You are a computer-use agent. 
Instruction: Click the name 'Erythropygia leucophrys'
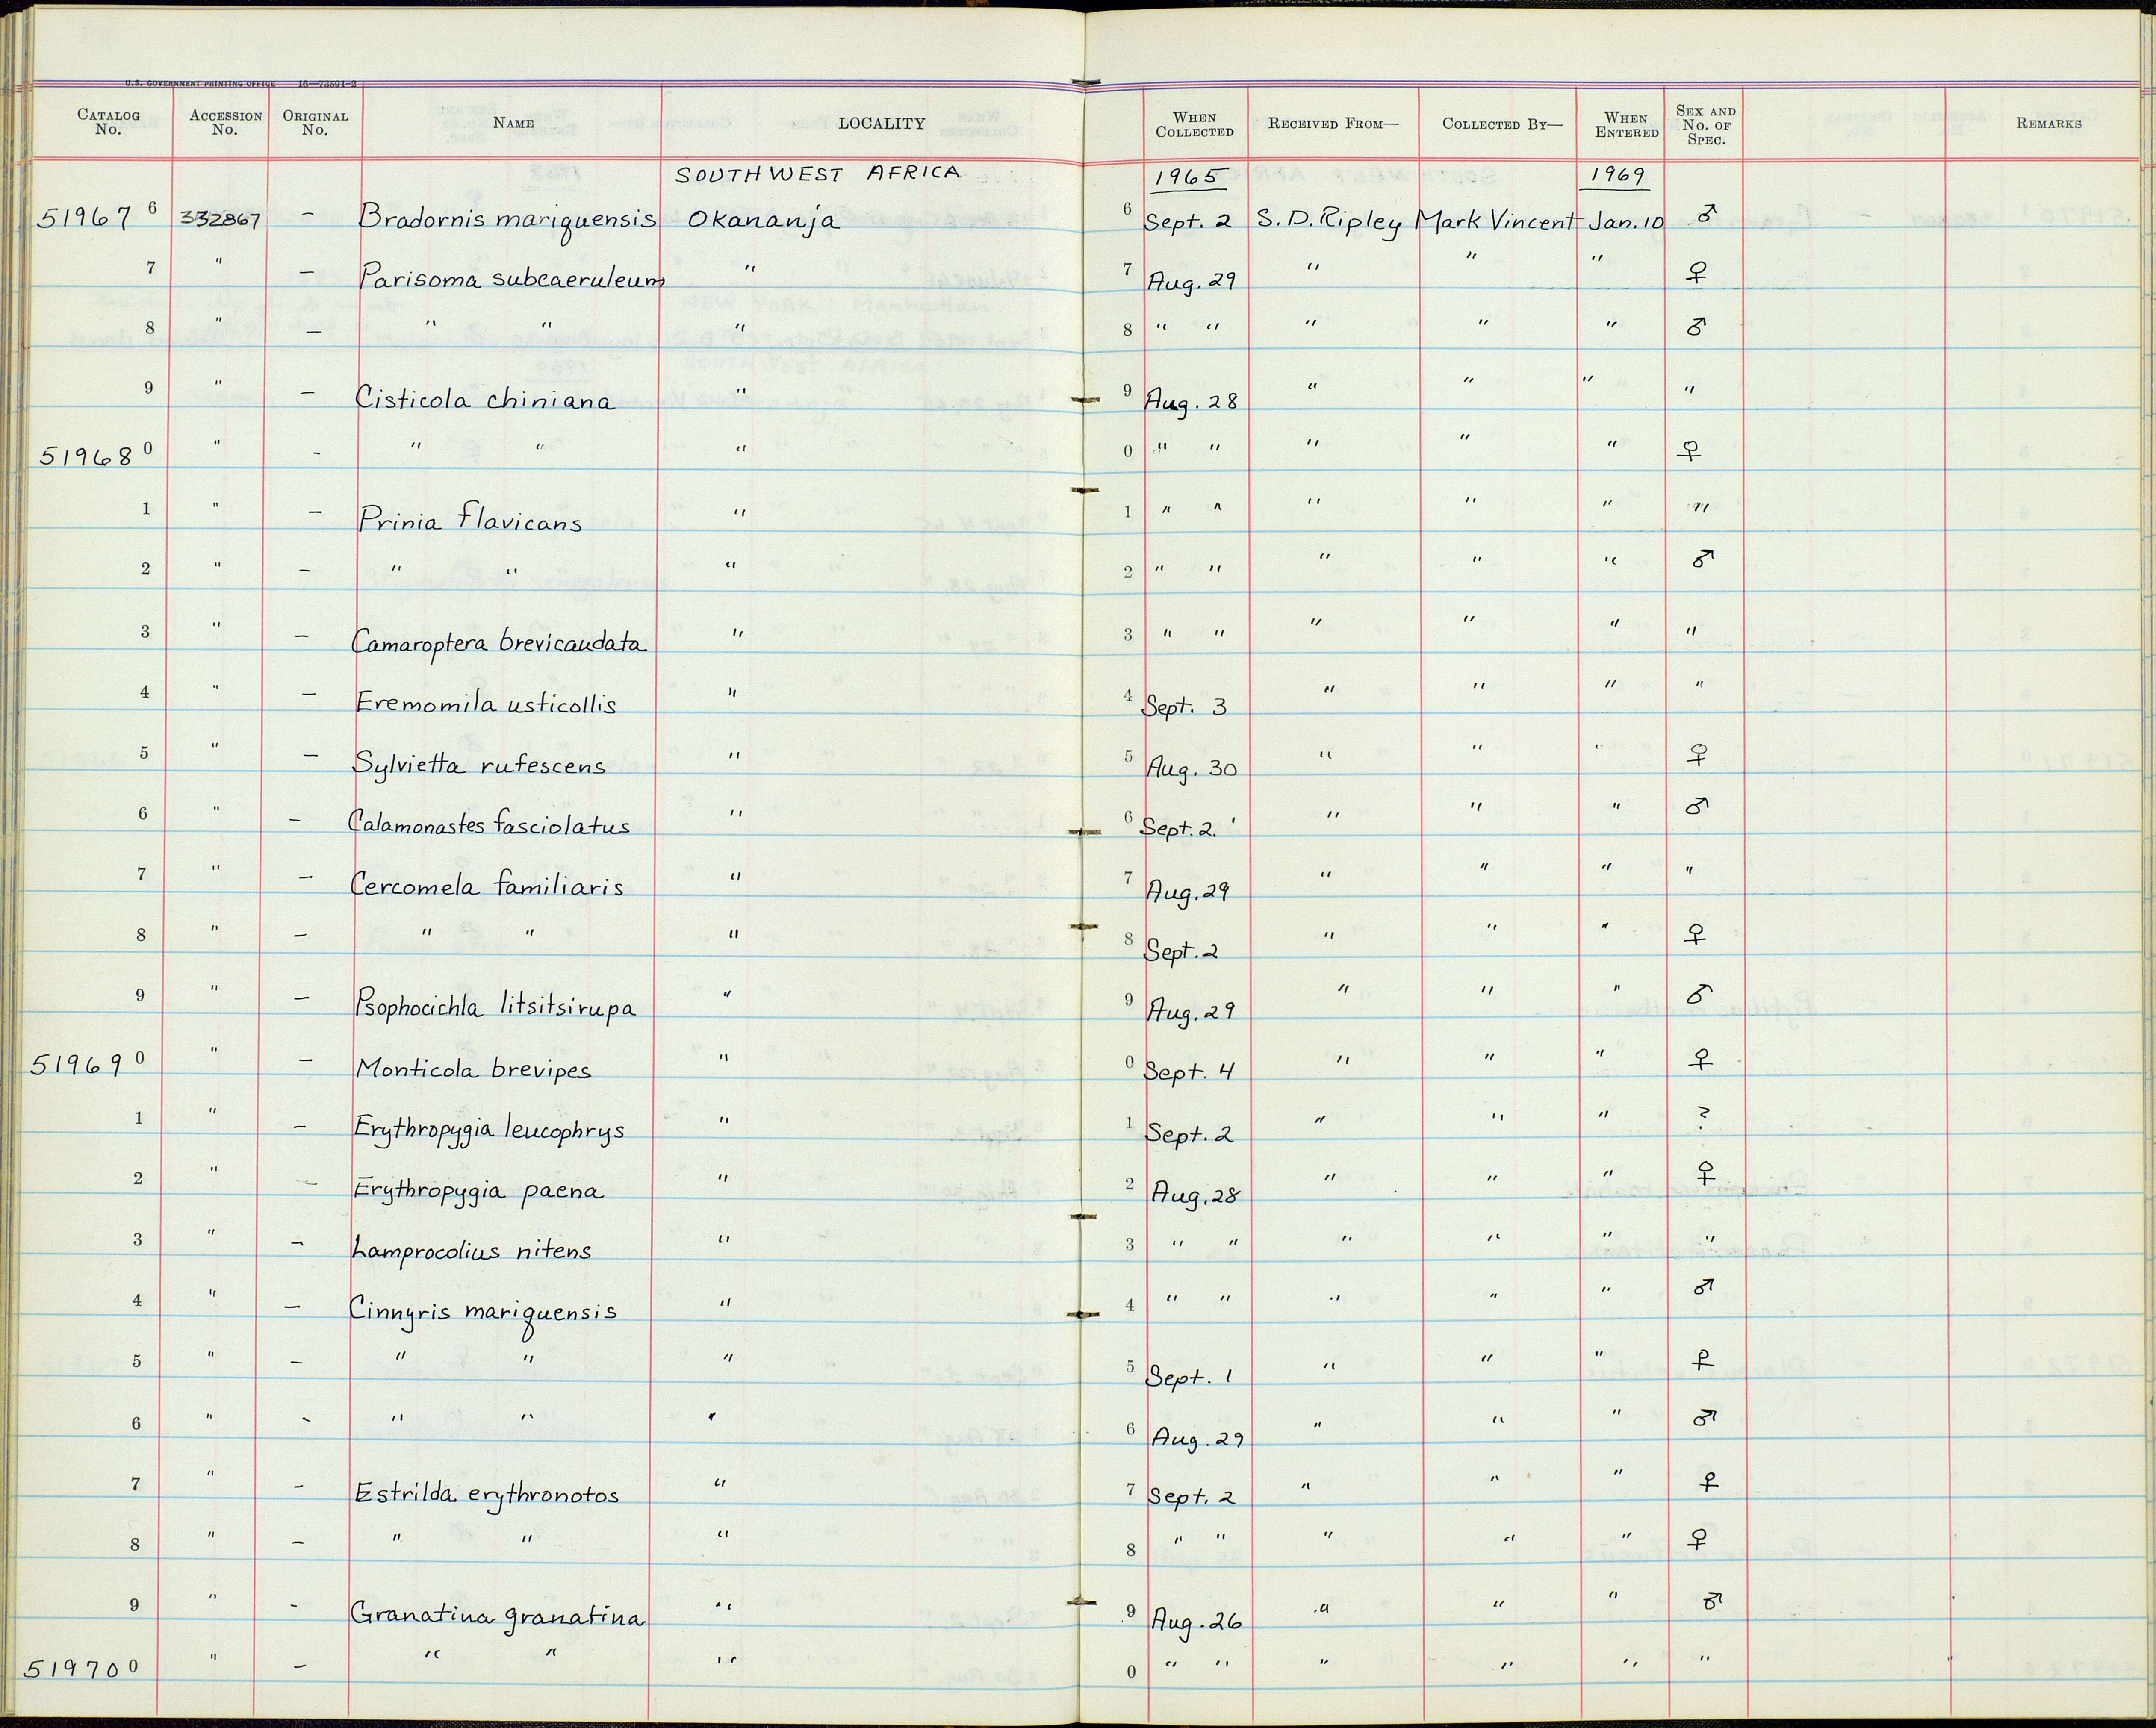489,1129
